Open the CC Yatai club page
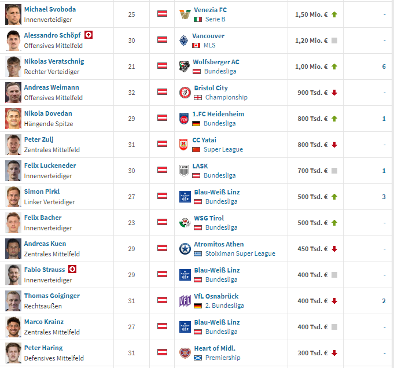394x368 pixels. [204, 140]
